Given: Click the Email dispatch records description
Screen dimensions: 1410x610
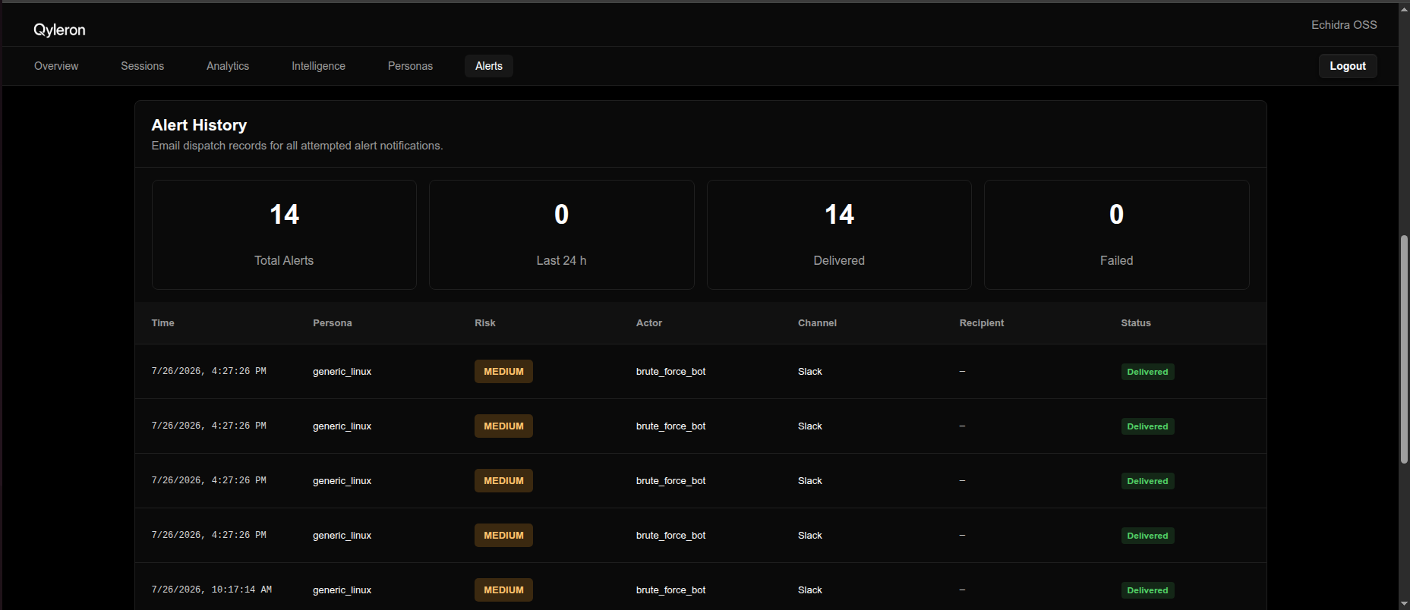Looking at the screenshot, I should [297, 146].
